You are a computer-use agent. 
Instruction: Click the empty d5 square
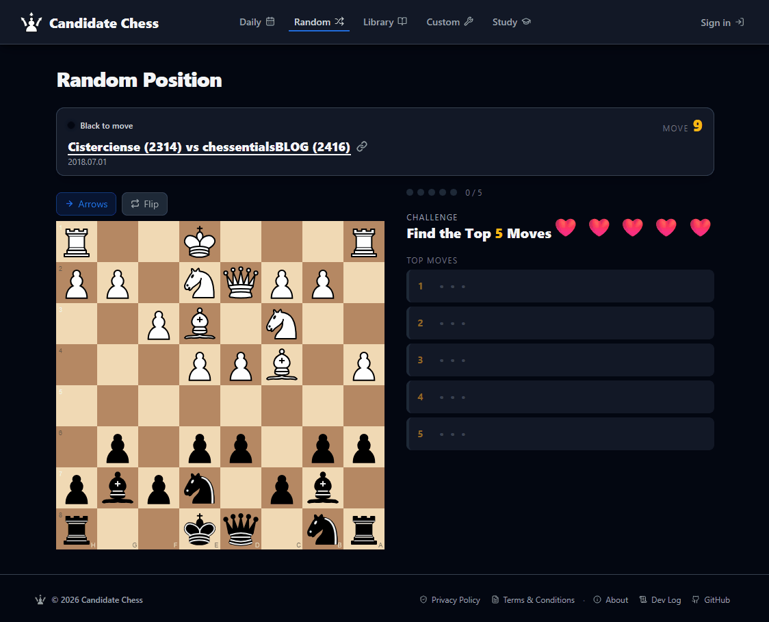coord(241,406)
